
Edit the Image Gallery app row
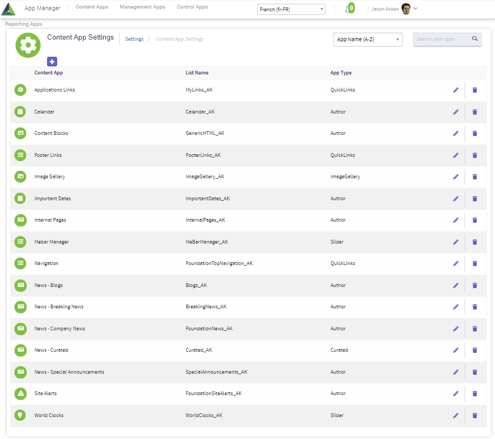tap(455, 177)
